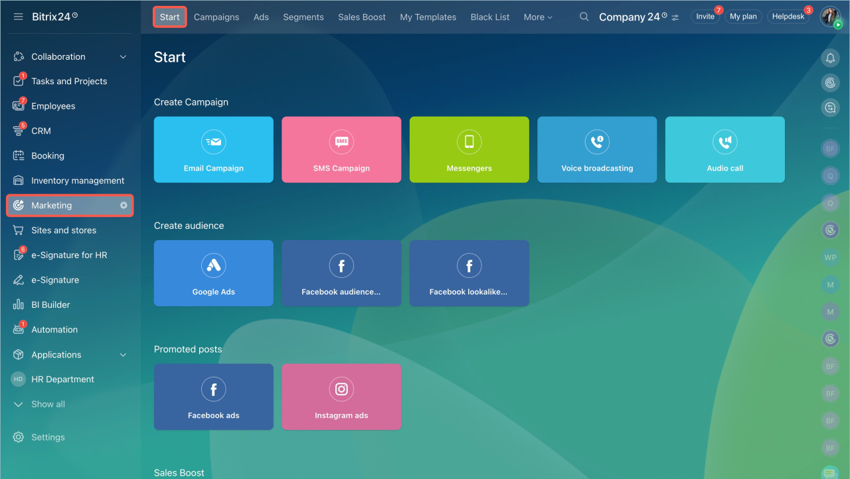The height and width of the screenshot is (479, 850).
Task: Create an Email Campaign
Action: click(214, 149)
